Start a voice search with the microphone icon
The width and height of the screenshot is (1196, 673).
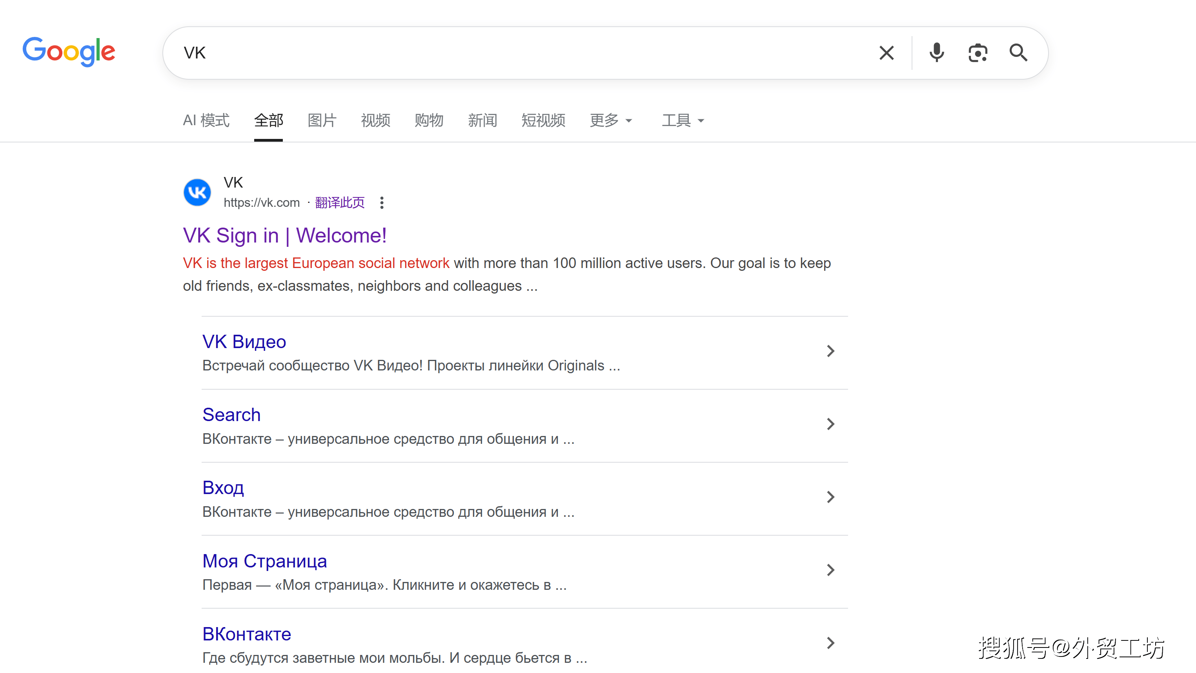[x=936, y=53]
